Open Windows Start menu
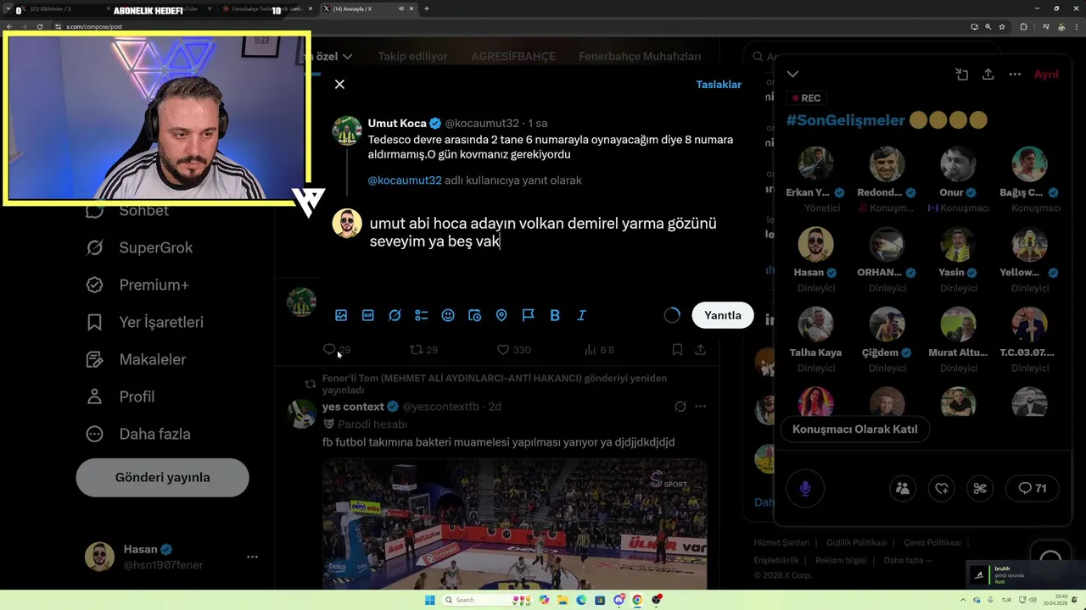The height and width of the screenshot is (610, 1086). pos(429,600)
